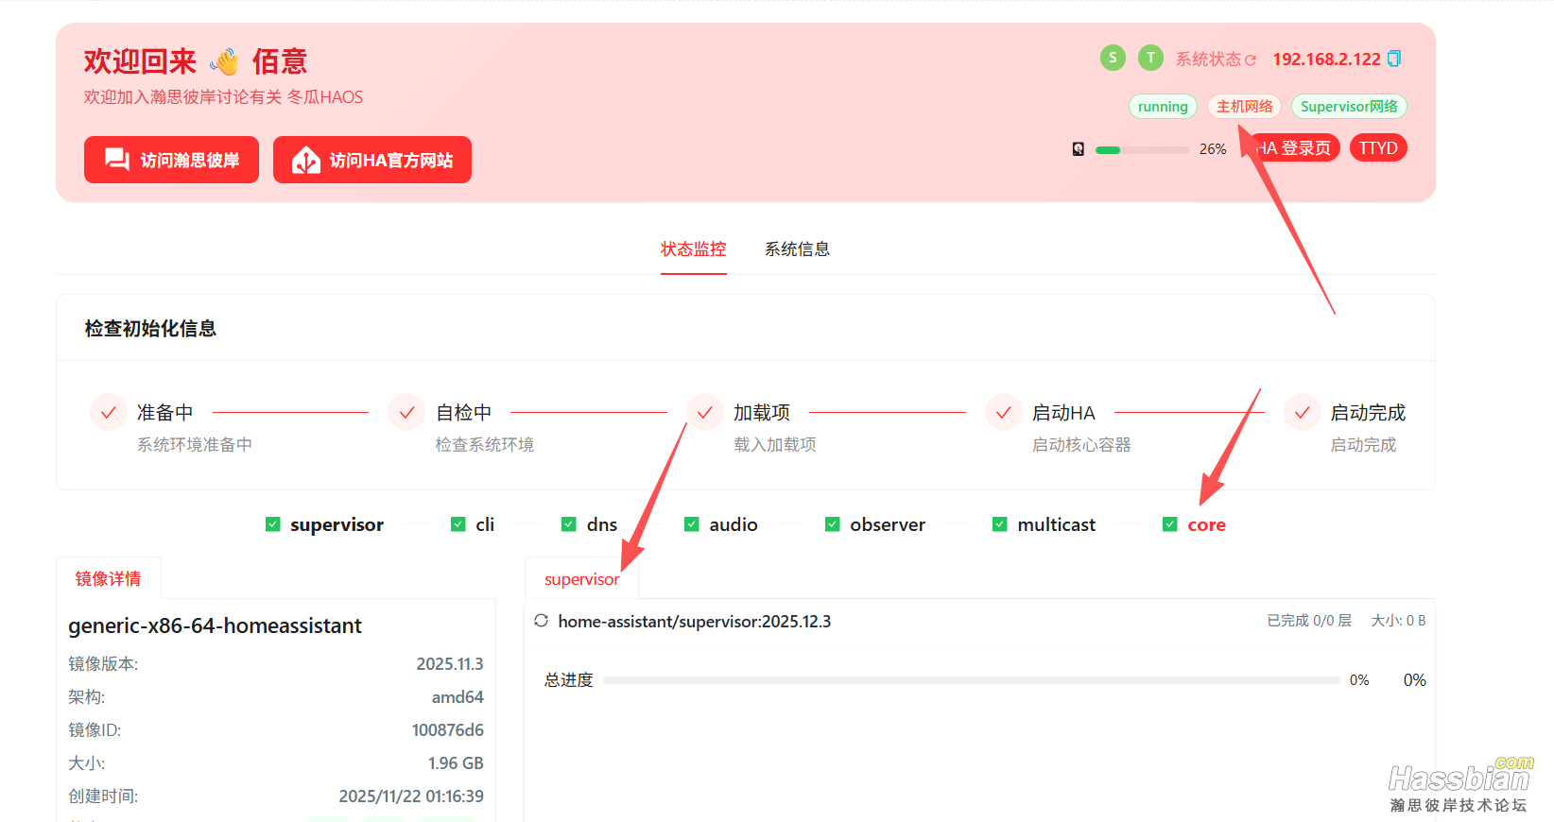Click the spinner icon beside home-assistant/supervisor image
Viewport: 1554px width, 822px height.
tap(542, 621)
